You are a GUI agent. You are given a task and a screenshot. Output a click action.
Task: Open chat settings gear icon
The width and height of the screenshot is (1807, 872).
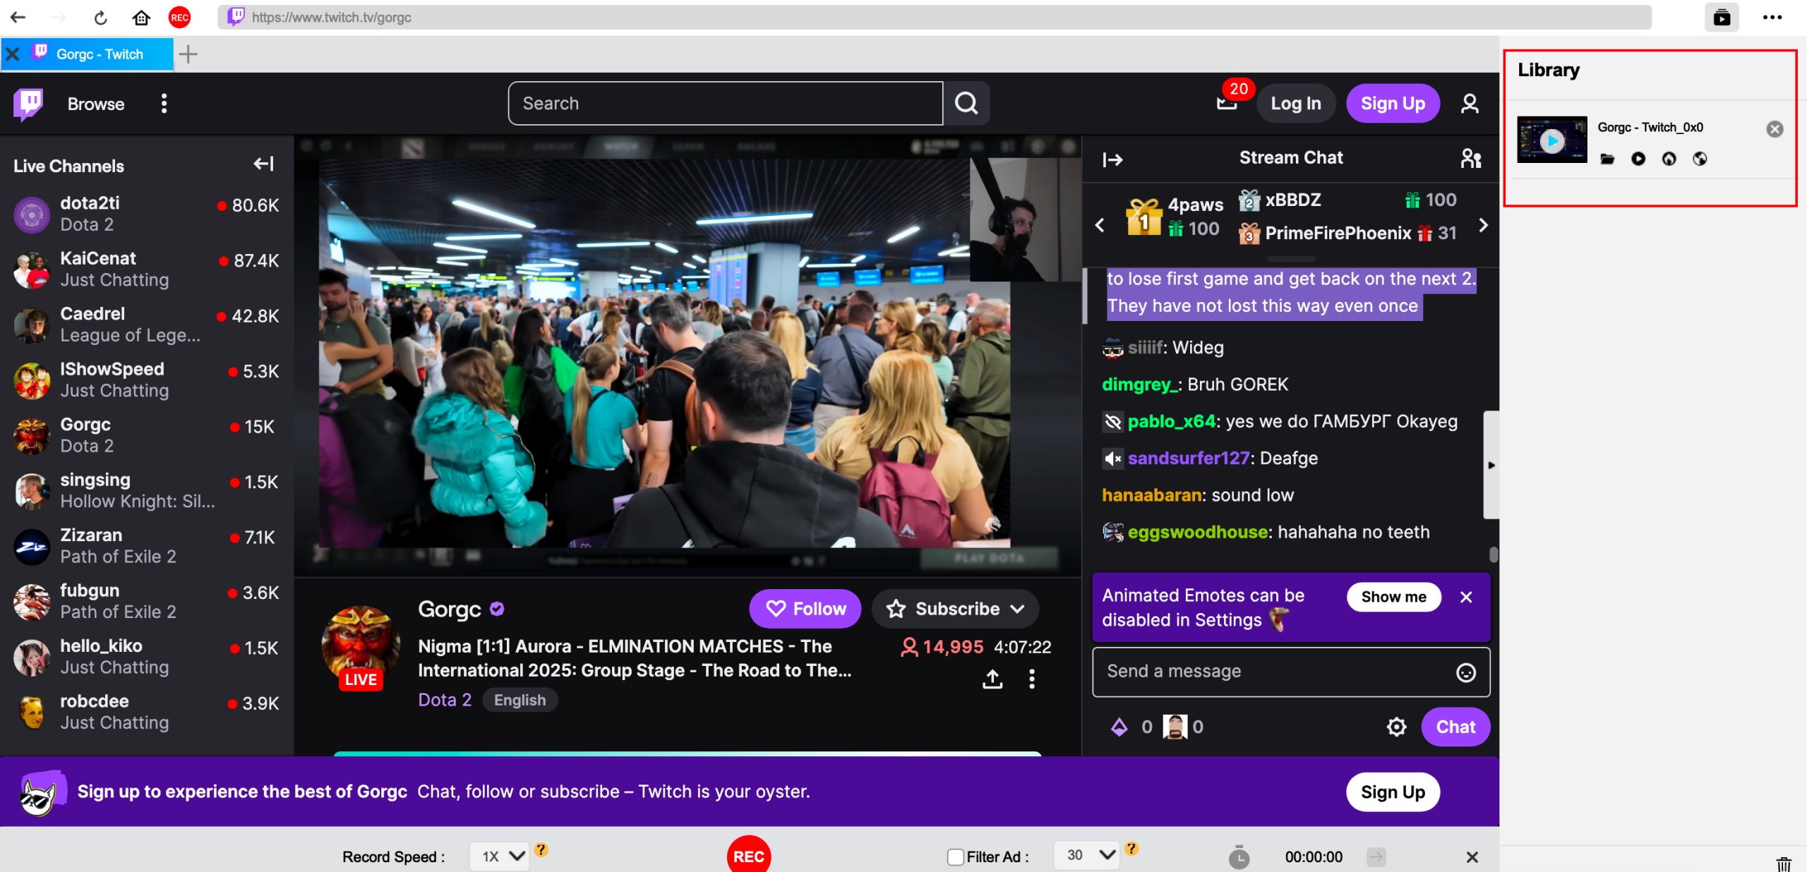(1396, 727)
